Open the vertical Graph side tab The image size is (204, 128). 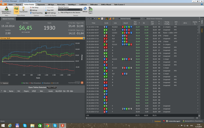(x=202, y=30)
